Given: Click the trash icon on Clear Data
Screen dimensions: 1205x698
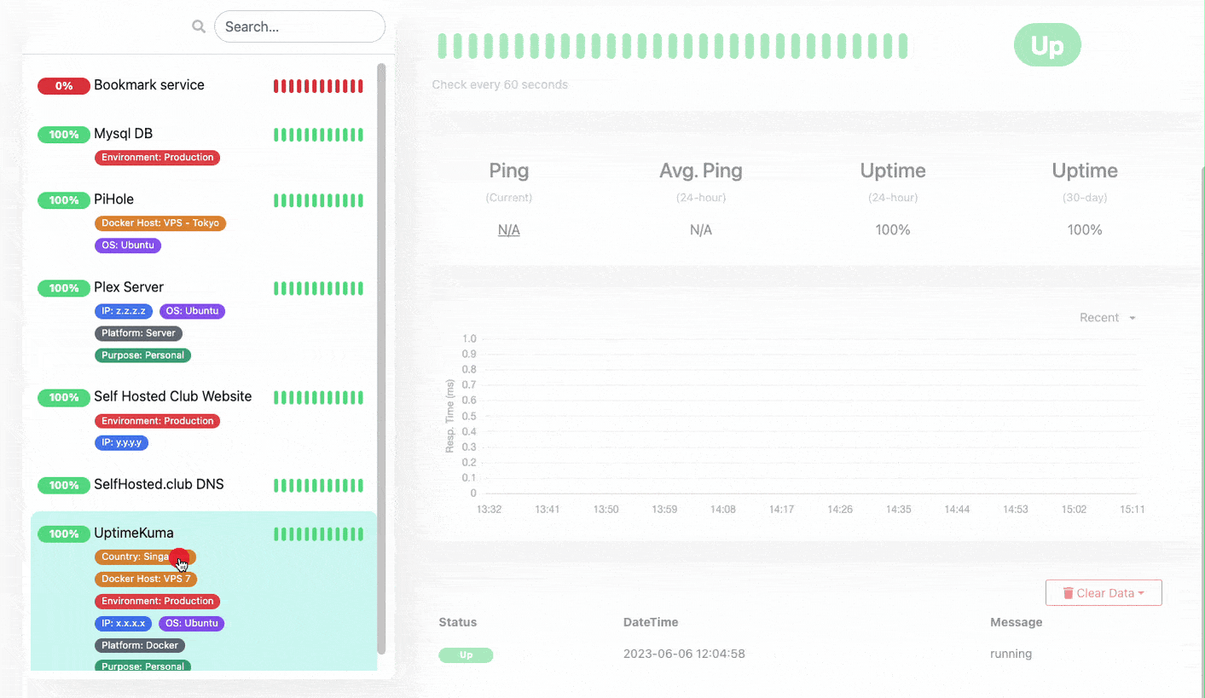Looking at the screenshot, I should pos(1068,593).
